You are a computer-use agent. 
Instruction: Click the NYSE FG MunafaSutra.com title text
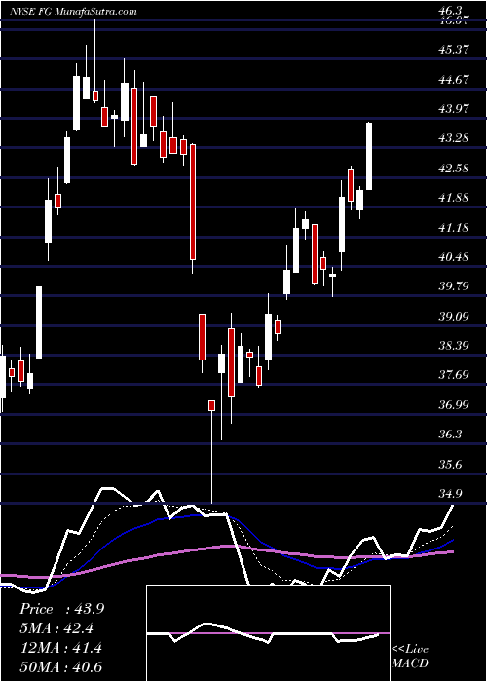[x=73, y=12]
